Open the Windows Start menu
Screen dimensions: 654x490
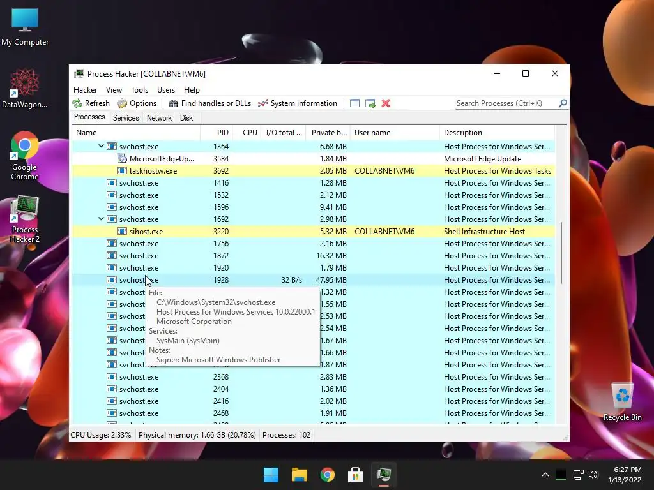(x=271, y=475)
